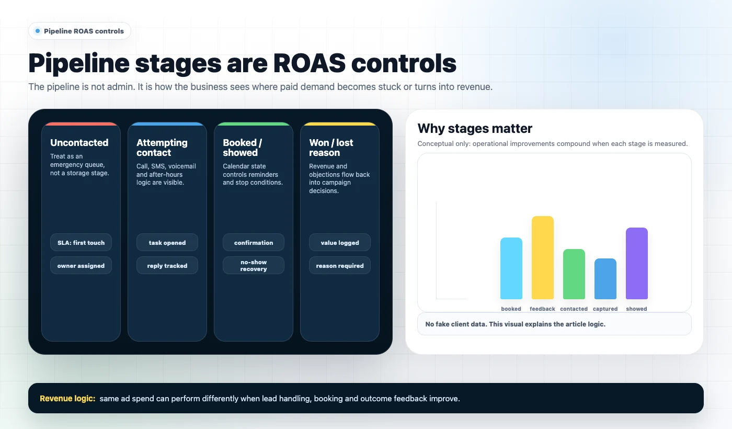Click the yellow feedback bar
The image size is (732, 429).
click(x=543, y=257)
